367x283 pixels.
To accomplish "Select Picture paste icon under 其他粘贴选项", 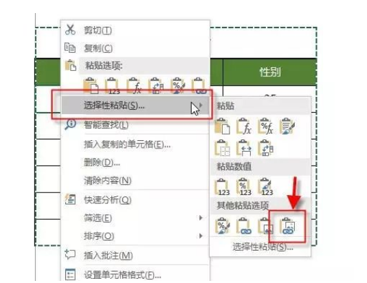I will (265, 226).
